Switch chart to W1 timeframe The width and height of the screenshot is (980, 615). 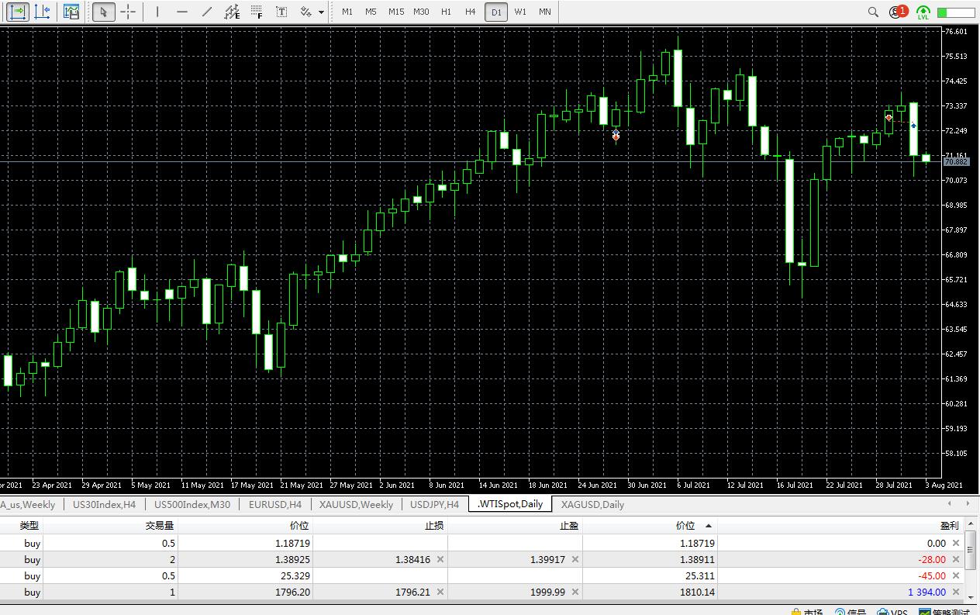pos(520,12)
